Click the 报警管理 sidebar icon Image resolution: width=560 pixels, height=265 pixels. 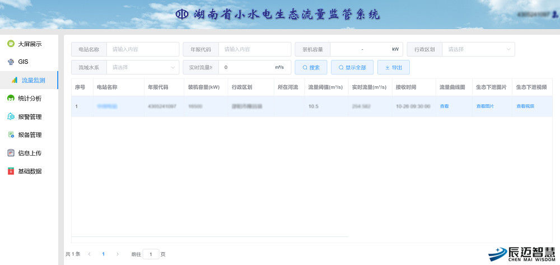(11, 117)
